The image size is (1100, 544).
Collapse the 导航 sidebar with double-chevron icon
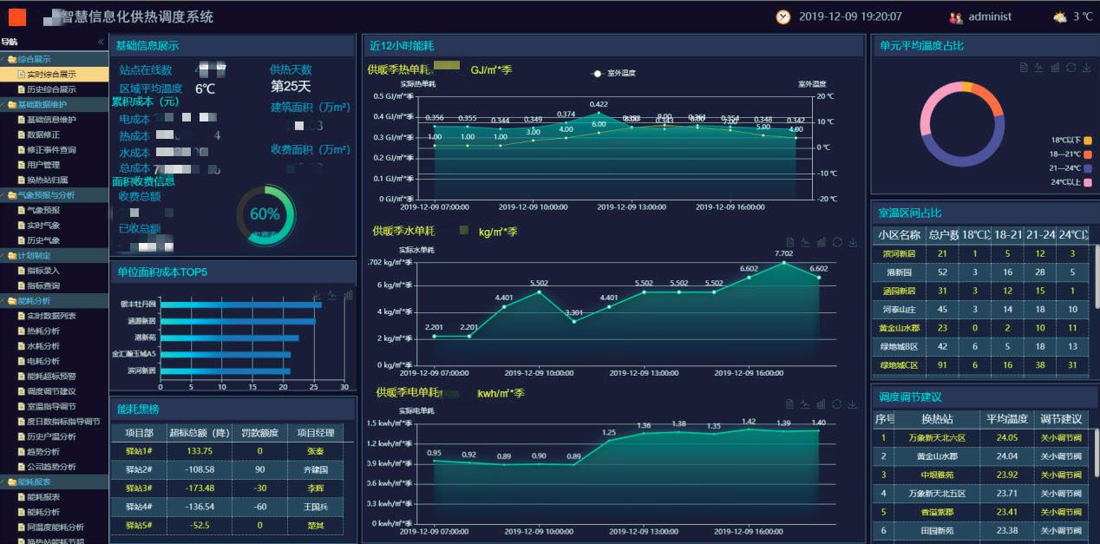(101, 42)
